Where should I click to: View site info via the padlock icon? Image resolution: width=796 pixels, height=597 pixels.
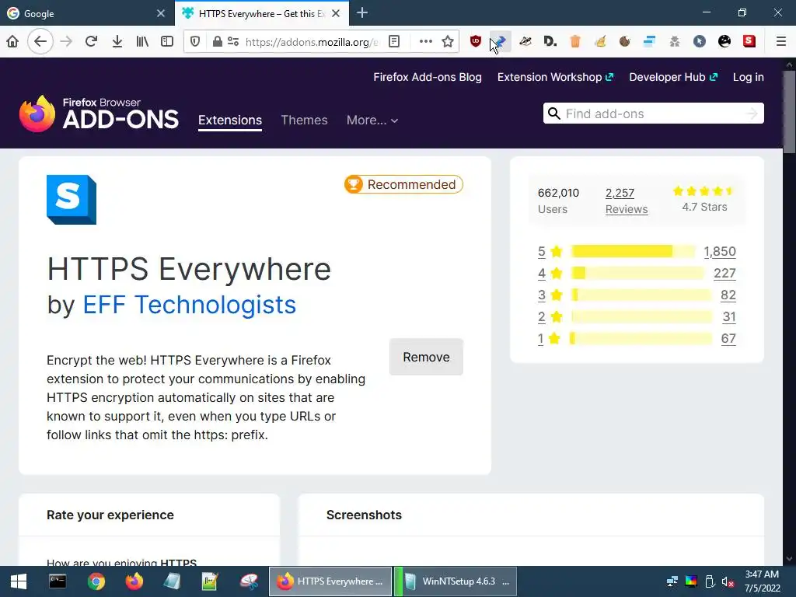(218, 42)
